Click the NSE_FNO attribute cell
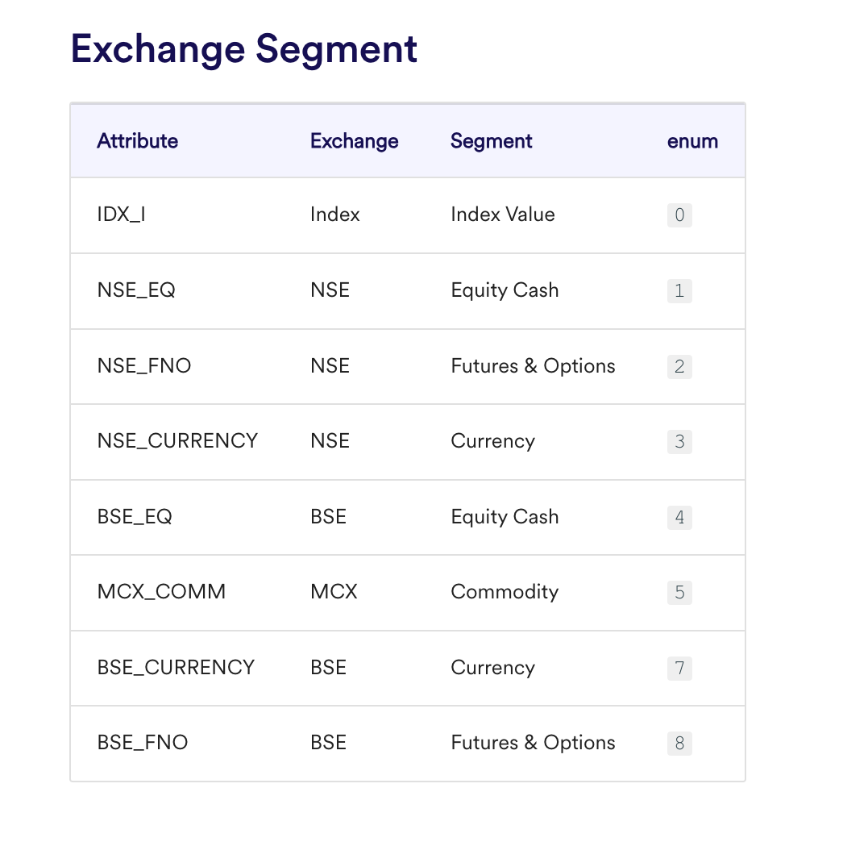The height and width of the screenshot is (842, 843). 144,366
